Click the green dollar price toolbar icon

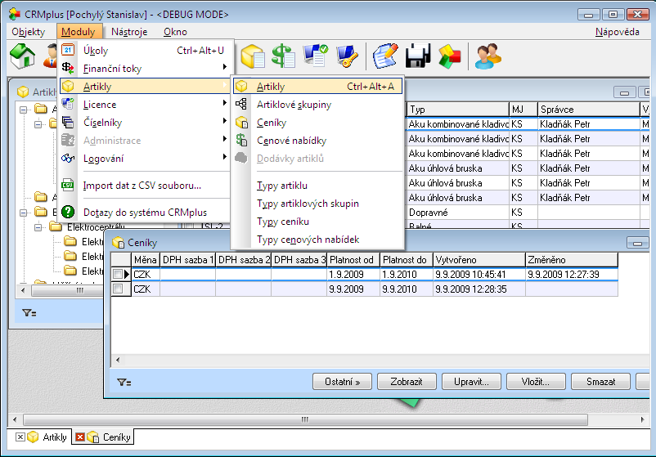[x=284, y=56]
